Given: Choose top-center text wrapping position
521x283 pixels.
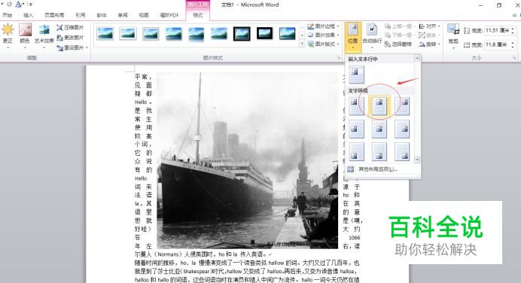Looking at the screenshot, I should tap(379, 105).
